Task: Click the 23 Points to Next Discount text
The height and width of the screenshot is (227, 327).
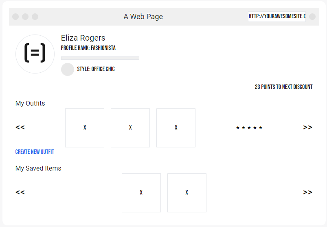Action: 284,87
